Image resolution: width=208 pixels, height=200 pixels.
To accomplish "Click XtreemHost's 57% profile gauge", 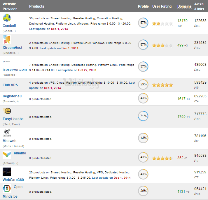I will click(x=143, y=45).
